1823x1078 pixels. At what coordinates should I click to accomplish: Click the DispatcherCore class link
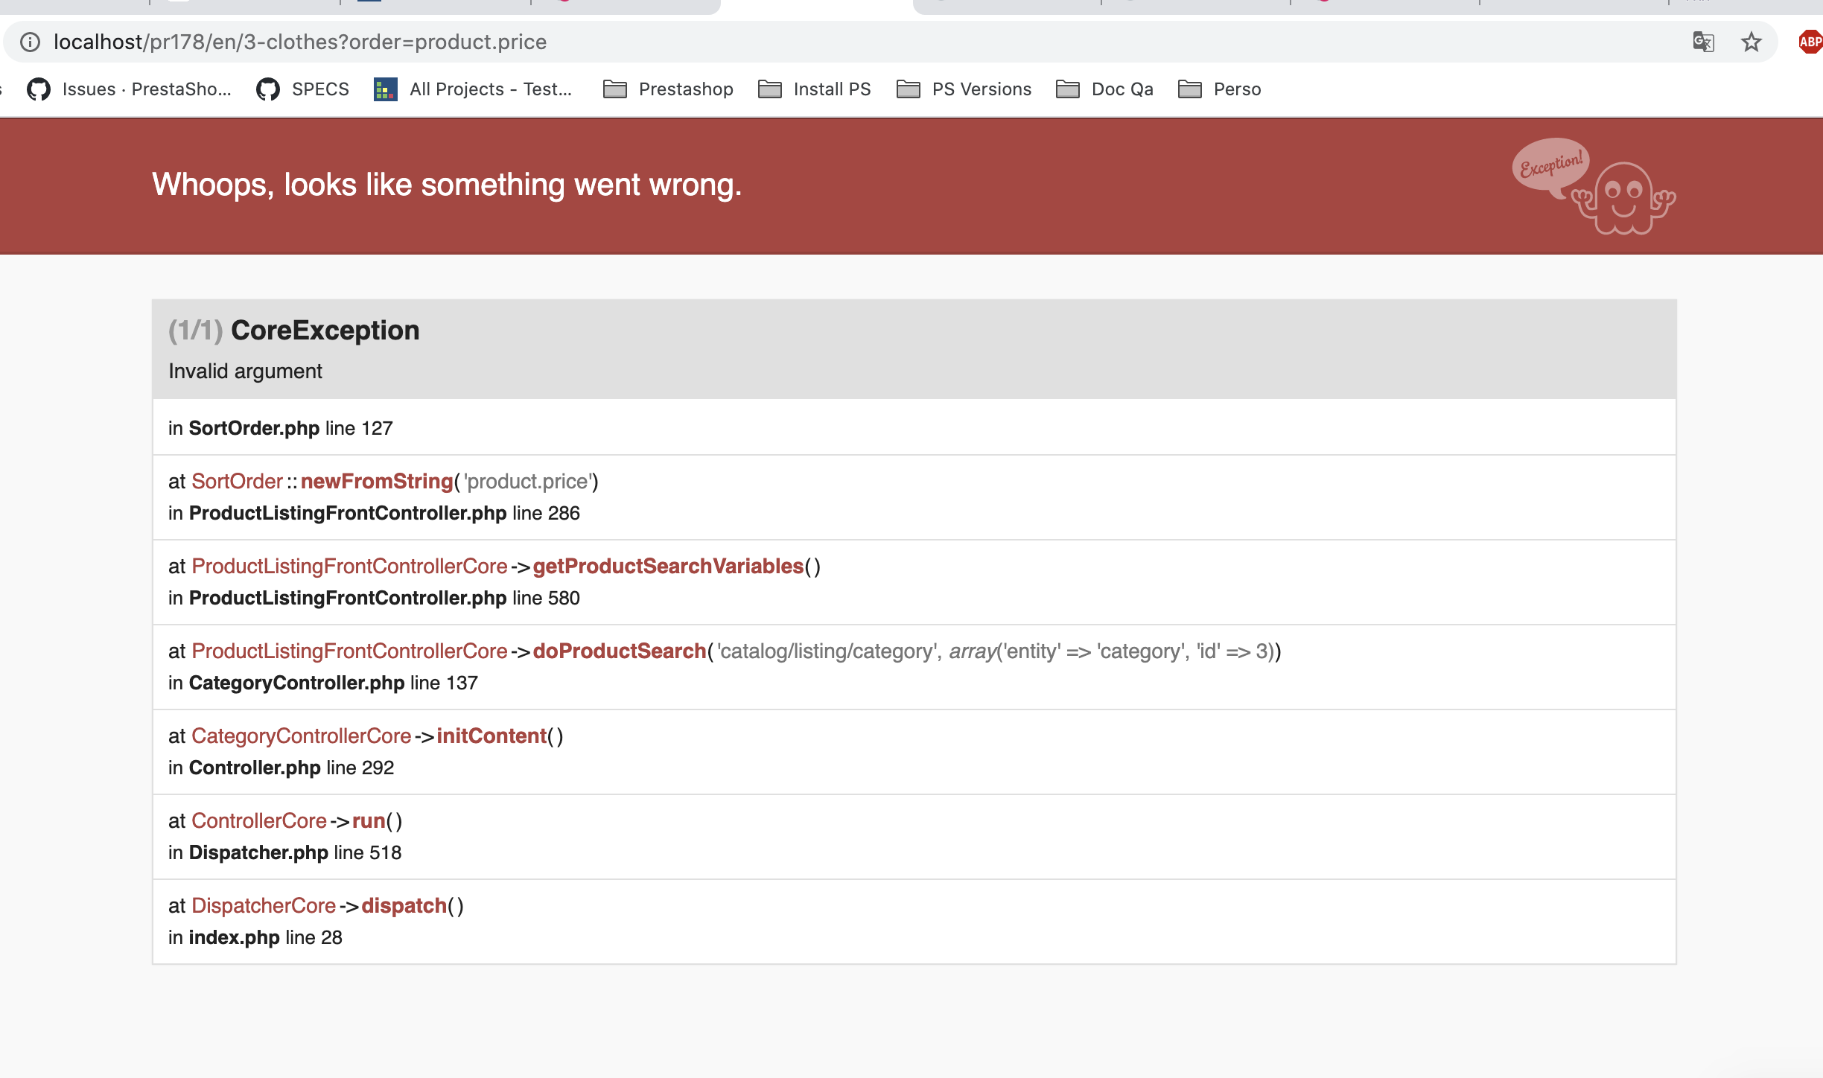pos(264,906)
